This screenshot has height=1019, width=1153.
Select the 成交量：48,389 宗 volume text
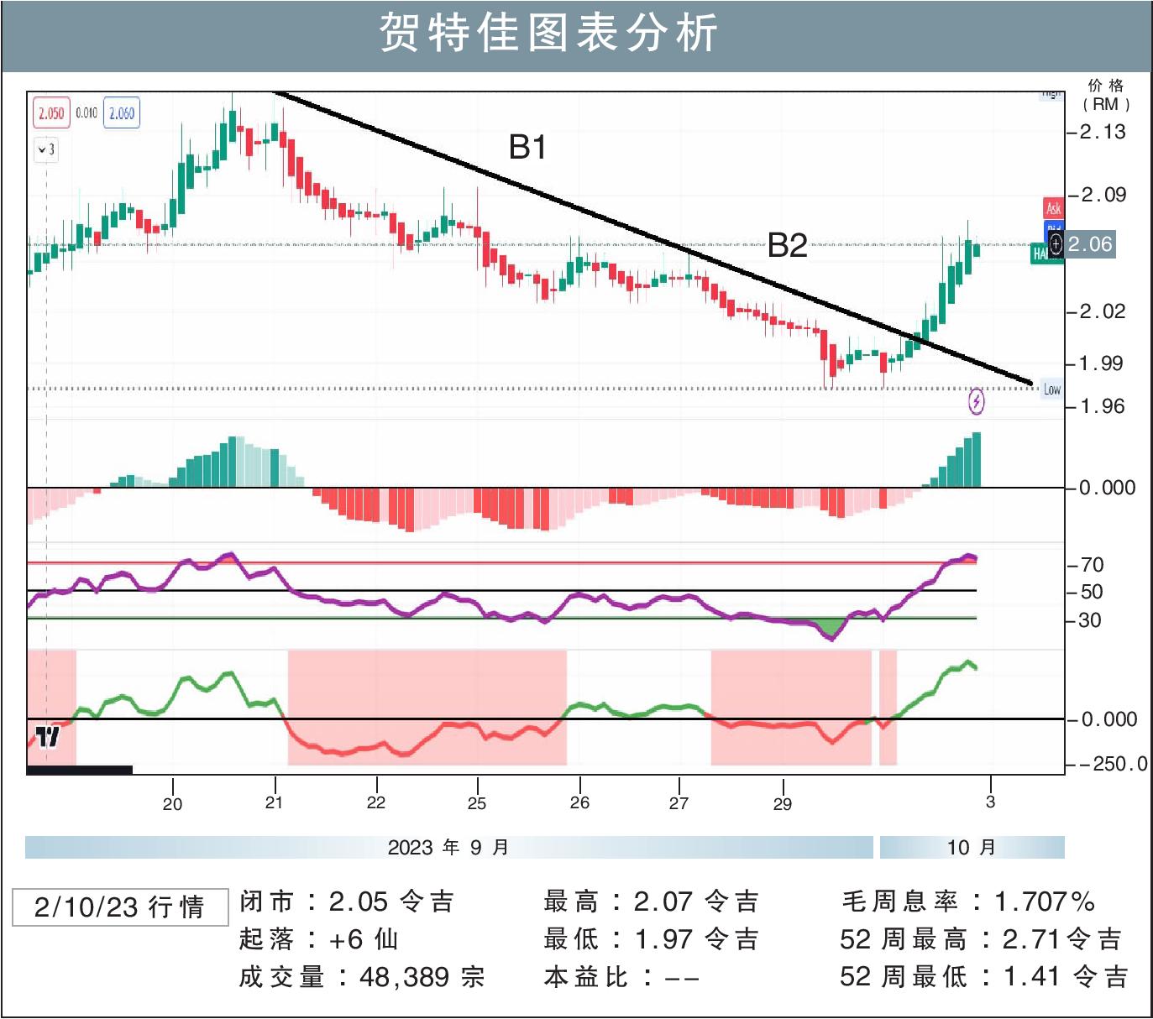coord(362,976)
